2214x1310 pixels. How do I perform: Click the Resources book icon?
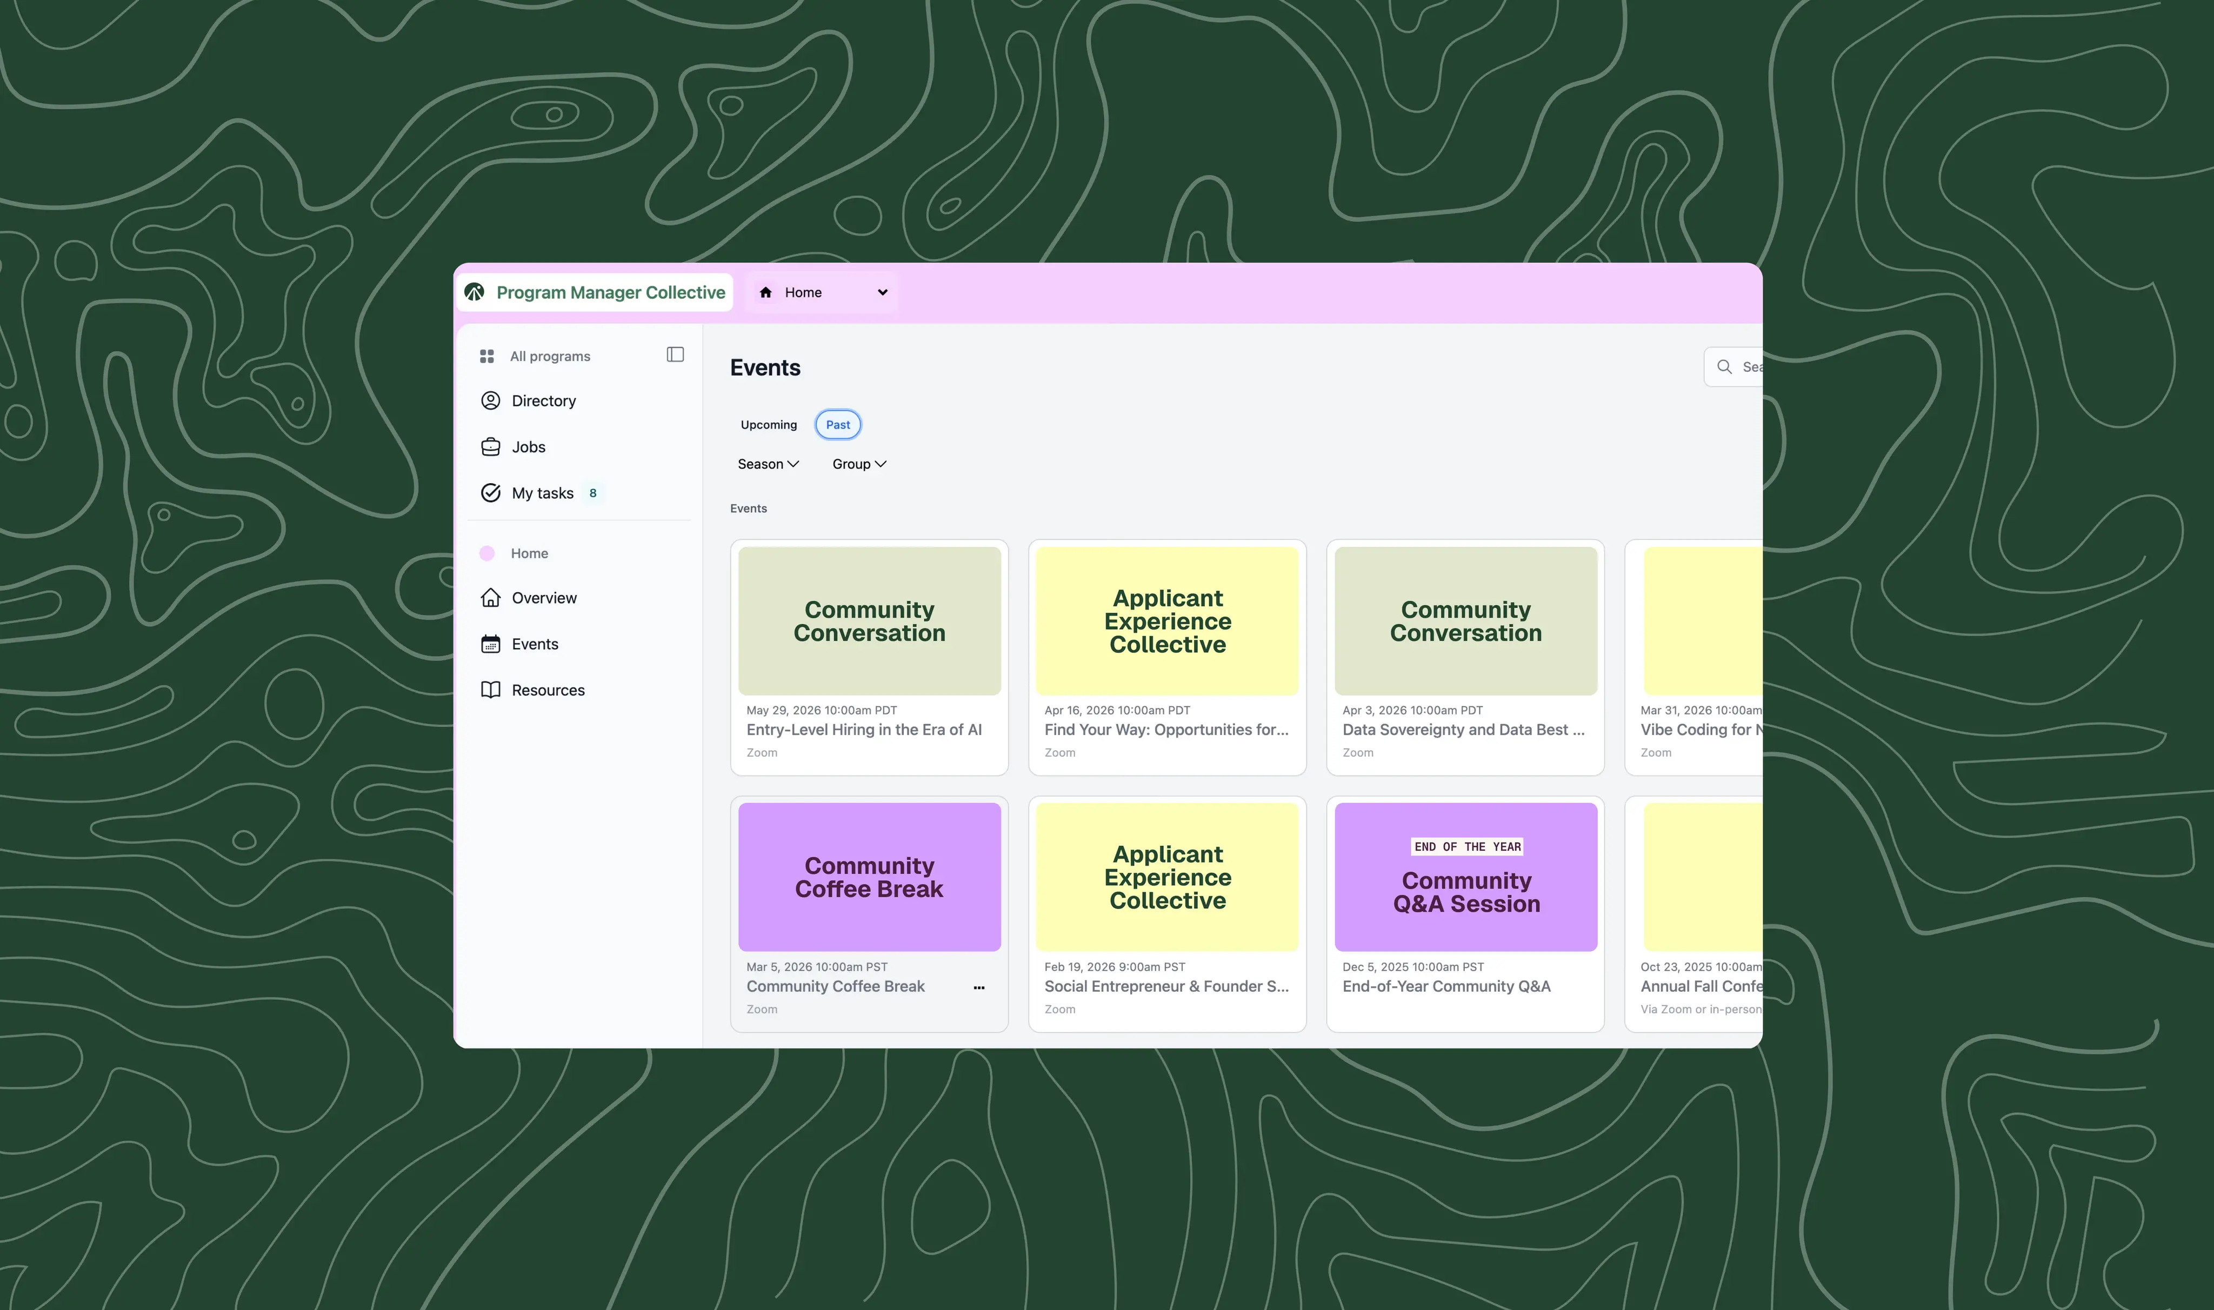(491, 690)
